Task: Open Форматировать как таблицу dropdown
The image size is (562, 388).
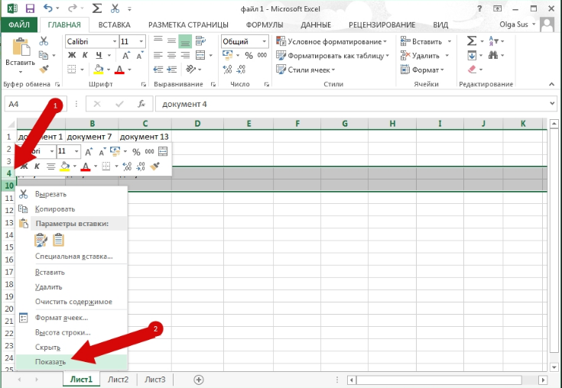Action: (x=333, y=56)
